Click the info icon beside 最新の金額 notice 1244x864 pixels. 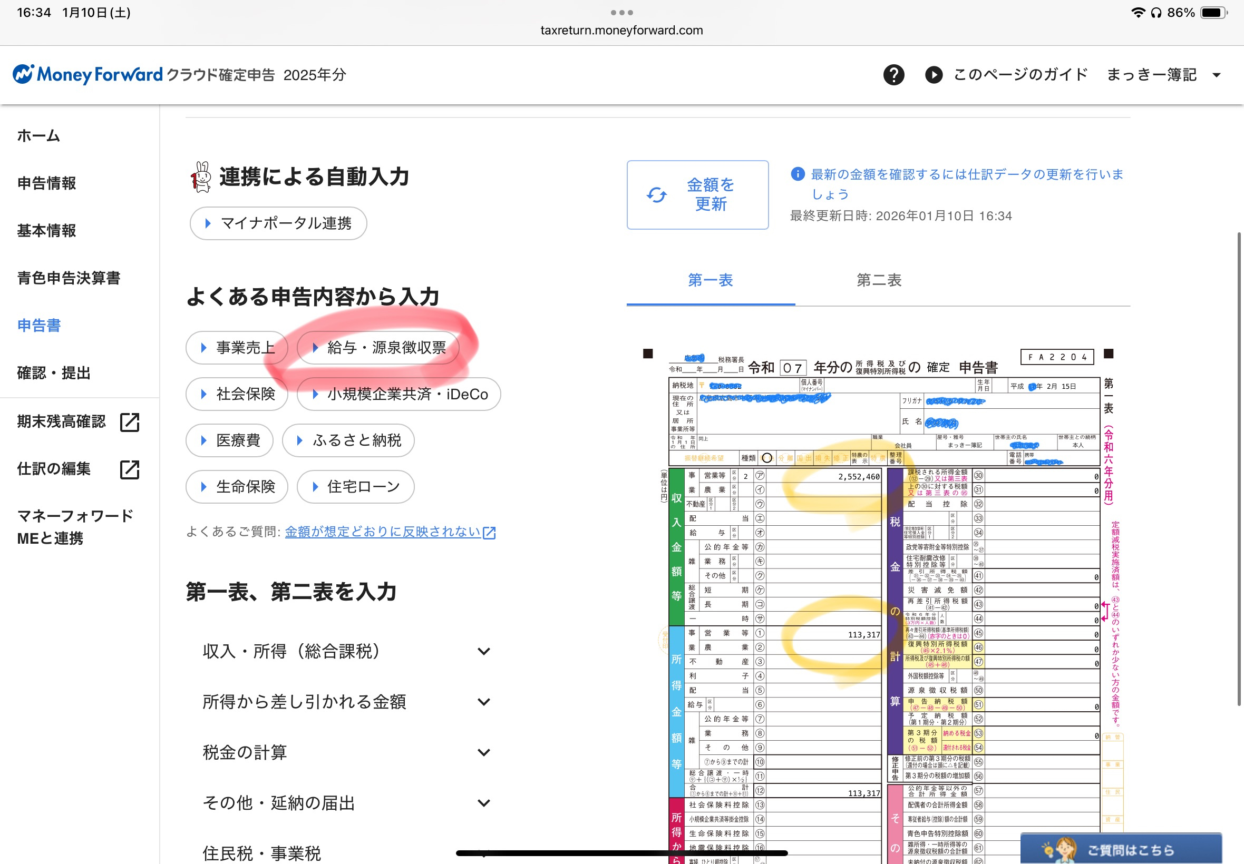[797, 174]
